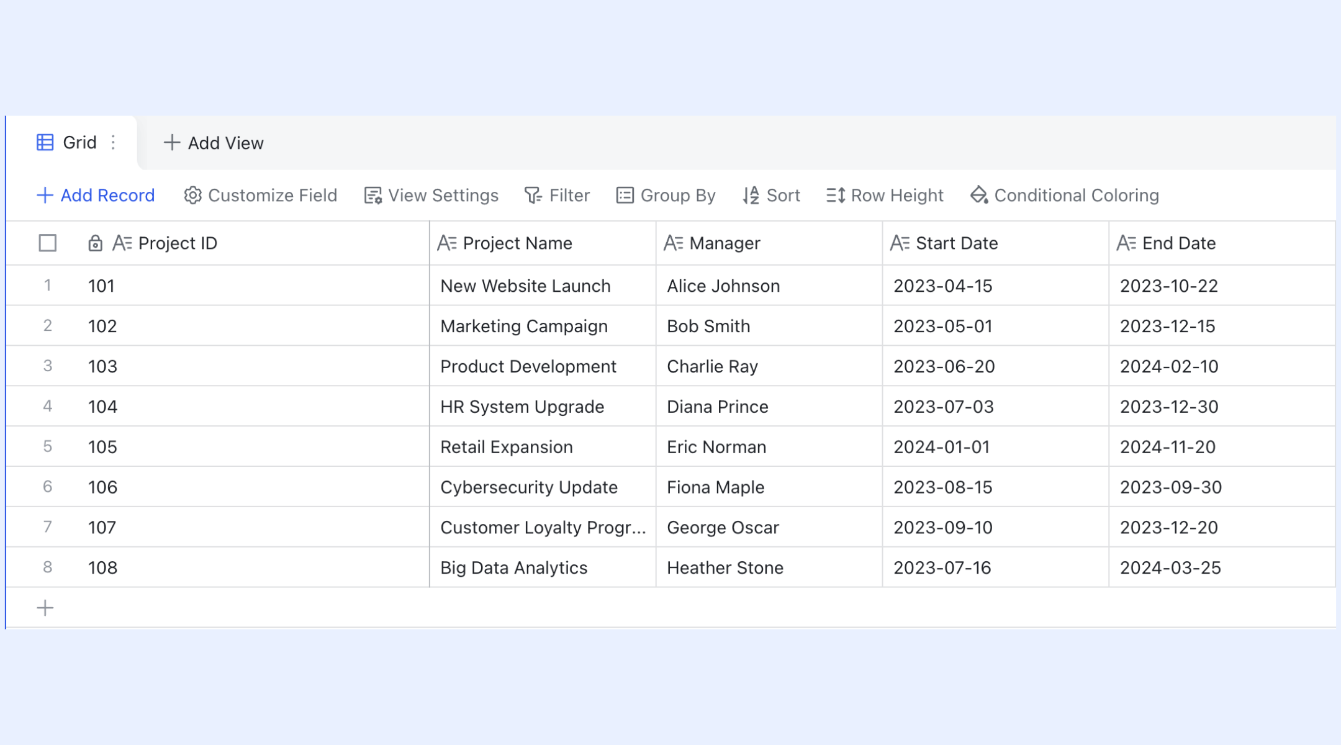Click the HR System Upgrade cell

click(x=543, y=407)
